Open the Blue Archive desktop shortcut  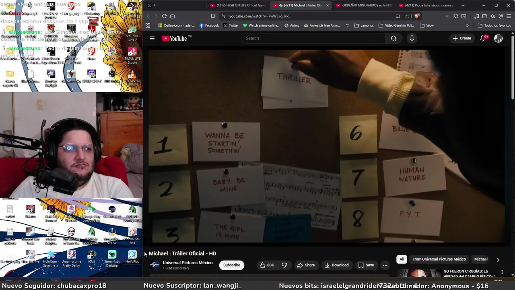click(x=31, y=257)
